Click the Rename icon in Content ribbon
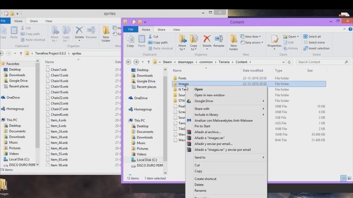Viewport: 353px width, 198px height. click(218, 39)
